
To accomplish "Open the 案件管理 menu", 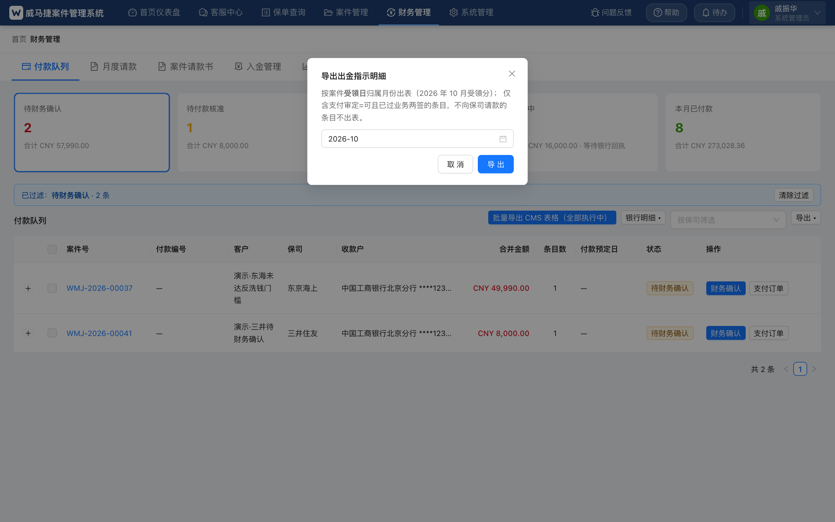I will pyautogui.click(x=346, y=13).
